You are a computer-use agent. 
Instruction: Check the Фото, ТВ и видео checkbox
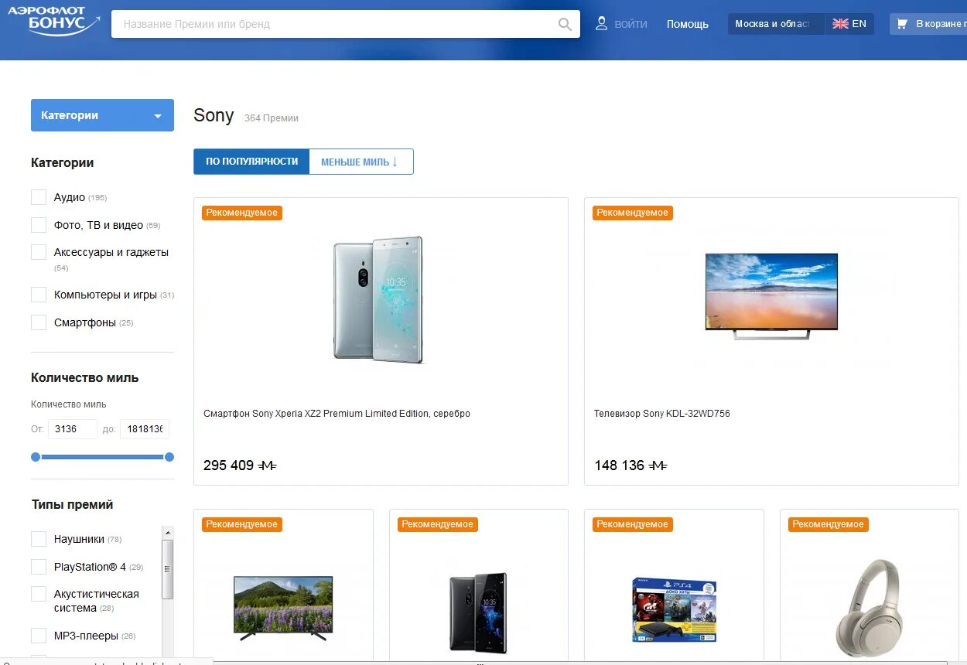39,225
